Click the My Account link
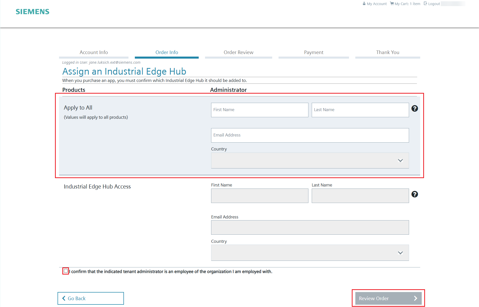The image size is (479, 307). (x=376, y=4)
